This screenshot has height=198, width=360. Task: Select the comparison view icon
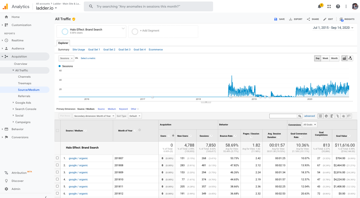pyautogui.click(x=338, y=116)
